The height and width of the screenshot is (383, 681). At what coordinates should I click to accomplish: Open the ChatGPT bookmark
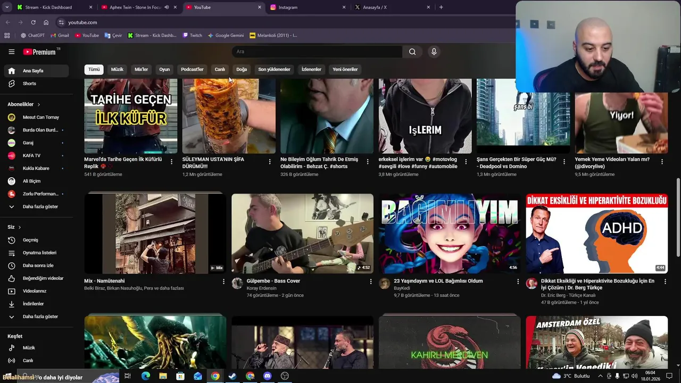click(33, 36)
